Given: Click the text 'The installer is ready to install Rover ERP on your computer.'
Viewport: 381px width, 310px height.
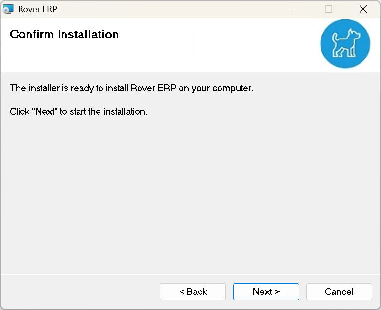Looking at the screenshot, I should pos(132,88).
